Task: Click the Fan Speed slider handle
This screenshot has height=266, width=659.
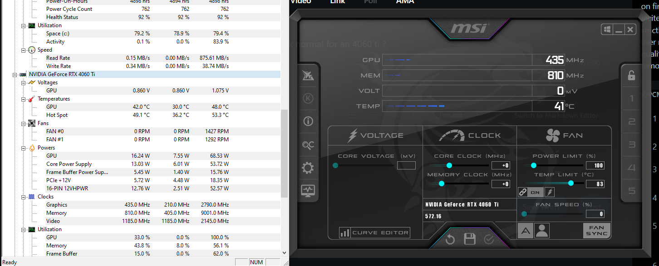Action: click(524, 214)
